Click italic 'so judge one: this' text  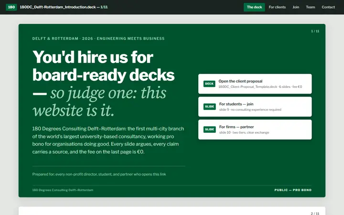click(x=108, y=93)
